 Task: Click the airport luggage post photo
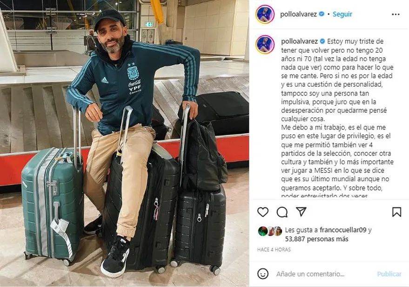[124, 143]
